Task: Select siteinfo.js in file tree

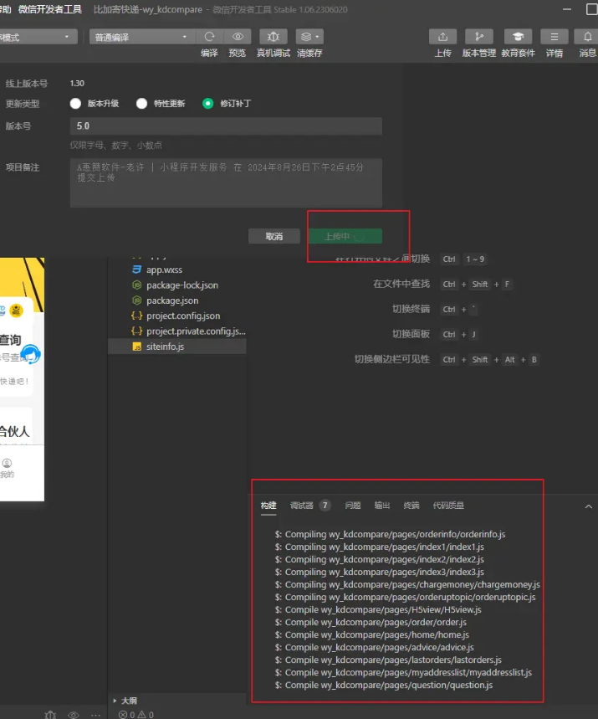Action: 177,347
